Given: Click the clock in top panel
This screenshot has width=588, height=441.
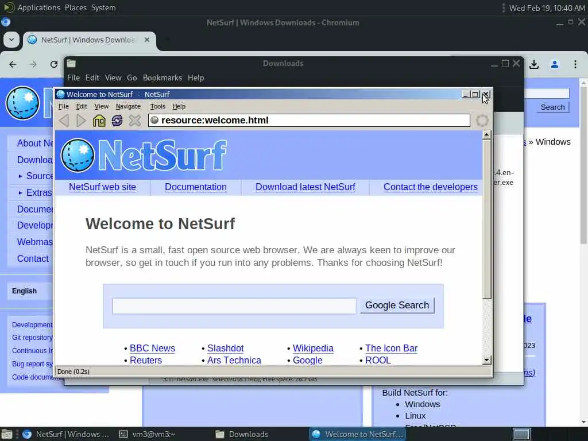Looking at the screenshot, I should (x=547, y=8).
